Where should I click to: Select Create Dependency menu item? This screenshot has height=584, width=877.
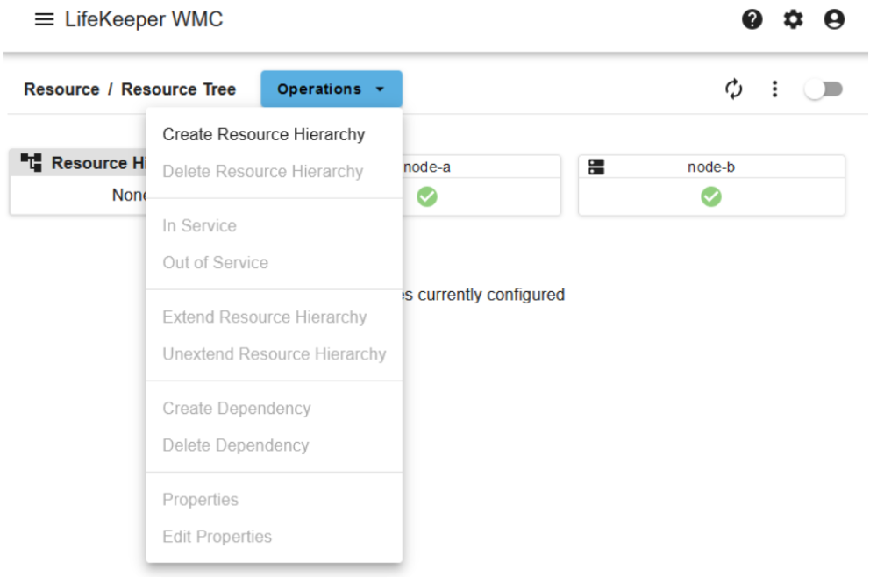pyautogui.click(x=236, y=408)
